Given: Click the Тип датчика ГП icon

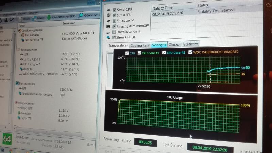Looking at the screenshot, I should 23,40.
